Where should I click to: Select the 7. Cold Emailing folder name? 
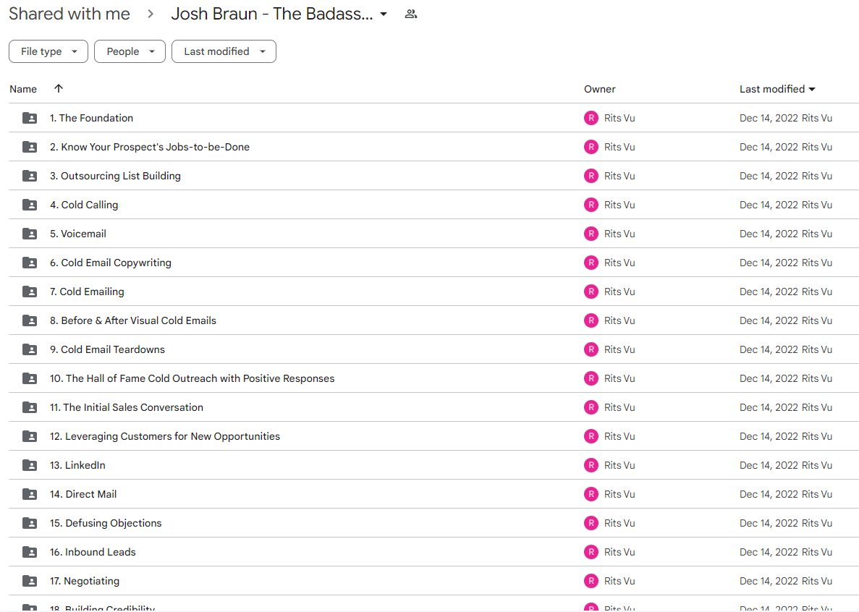(x=87, y=292)
